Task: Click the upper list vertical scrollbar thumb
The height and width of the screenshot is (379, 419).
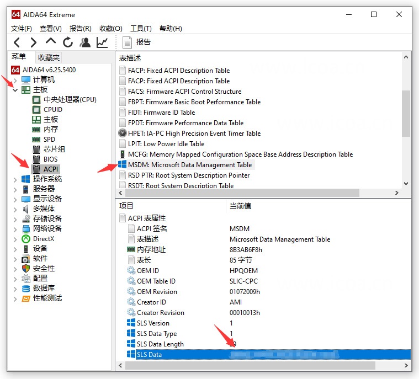Action: 406,114
